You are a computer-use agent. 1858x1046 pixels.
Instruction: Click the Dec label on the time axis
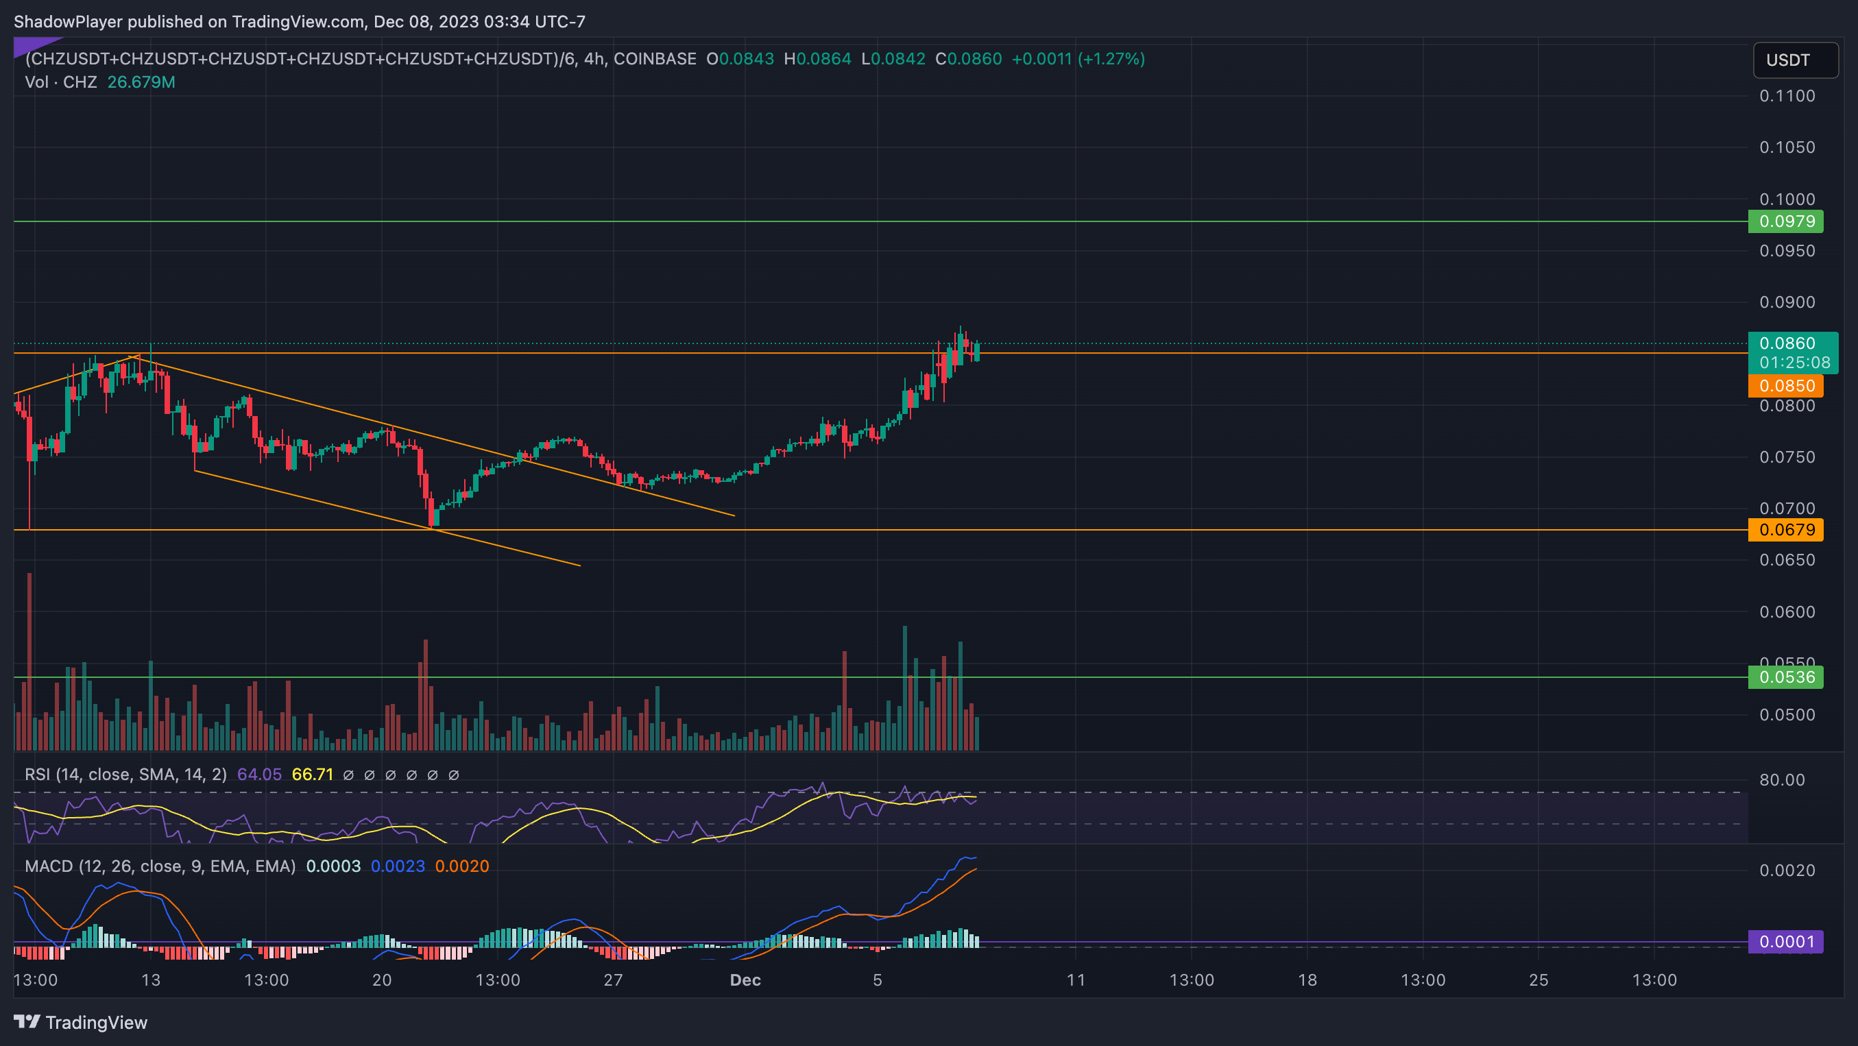click(745, 980)
